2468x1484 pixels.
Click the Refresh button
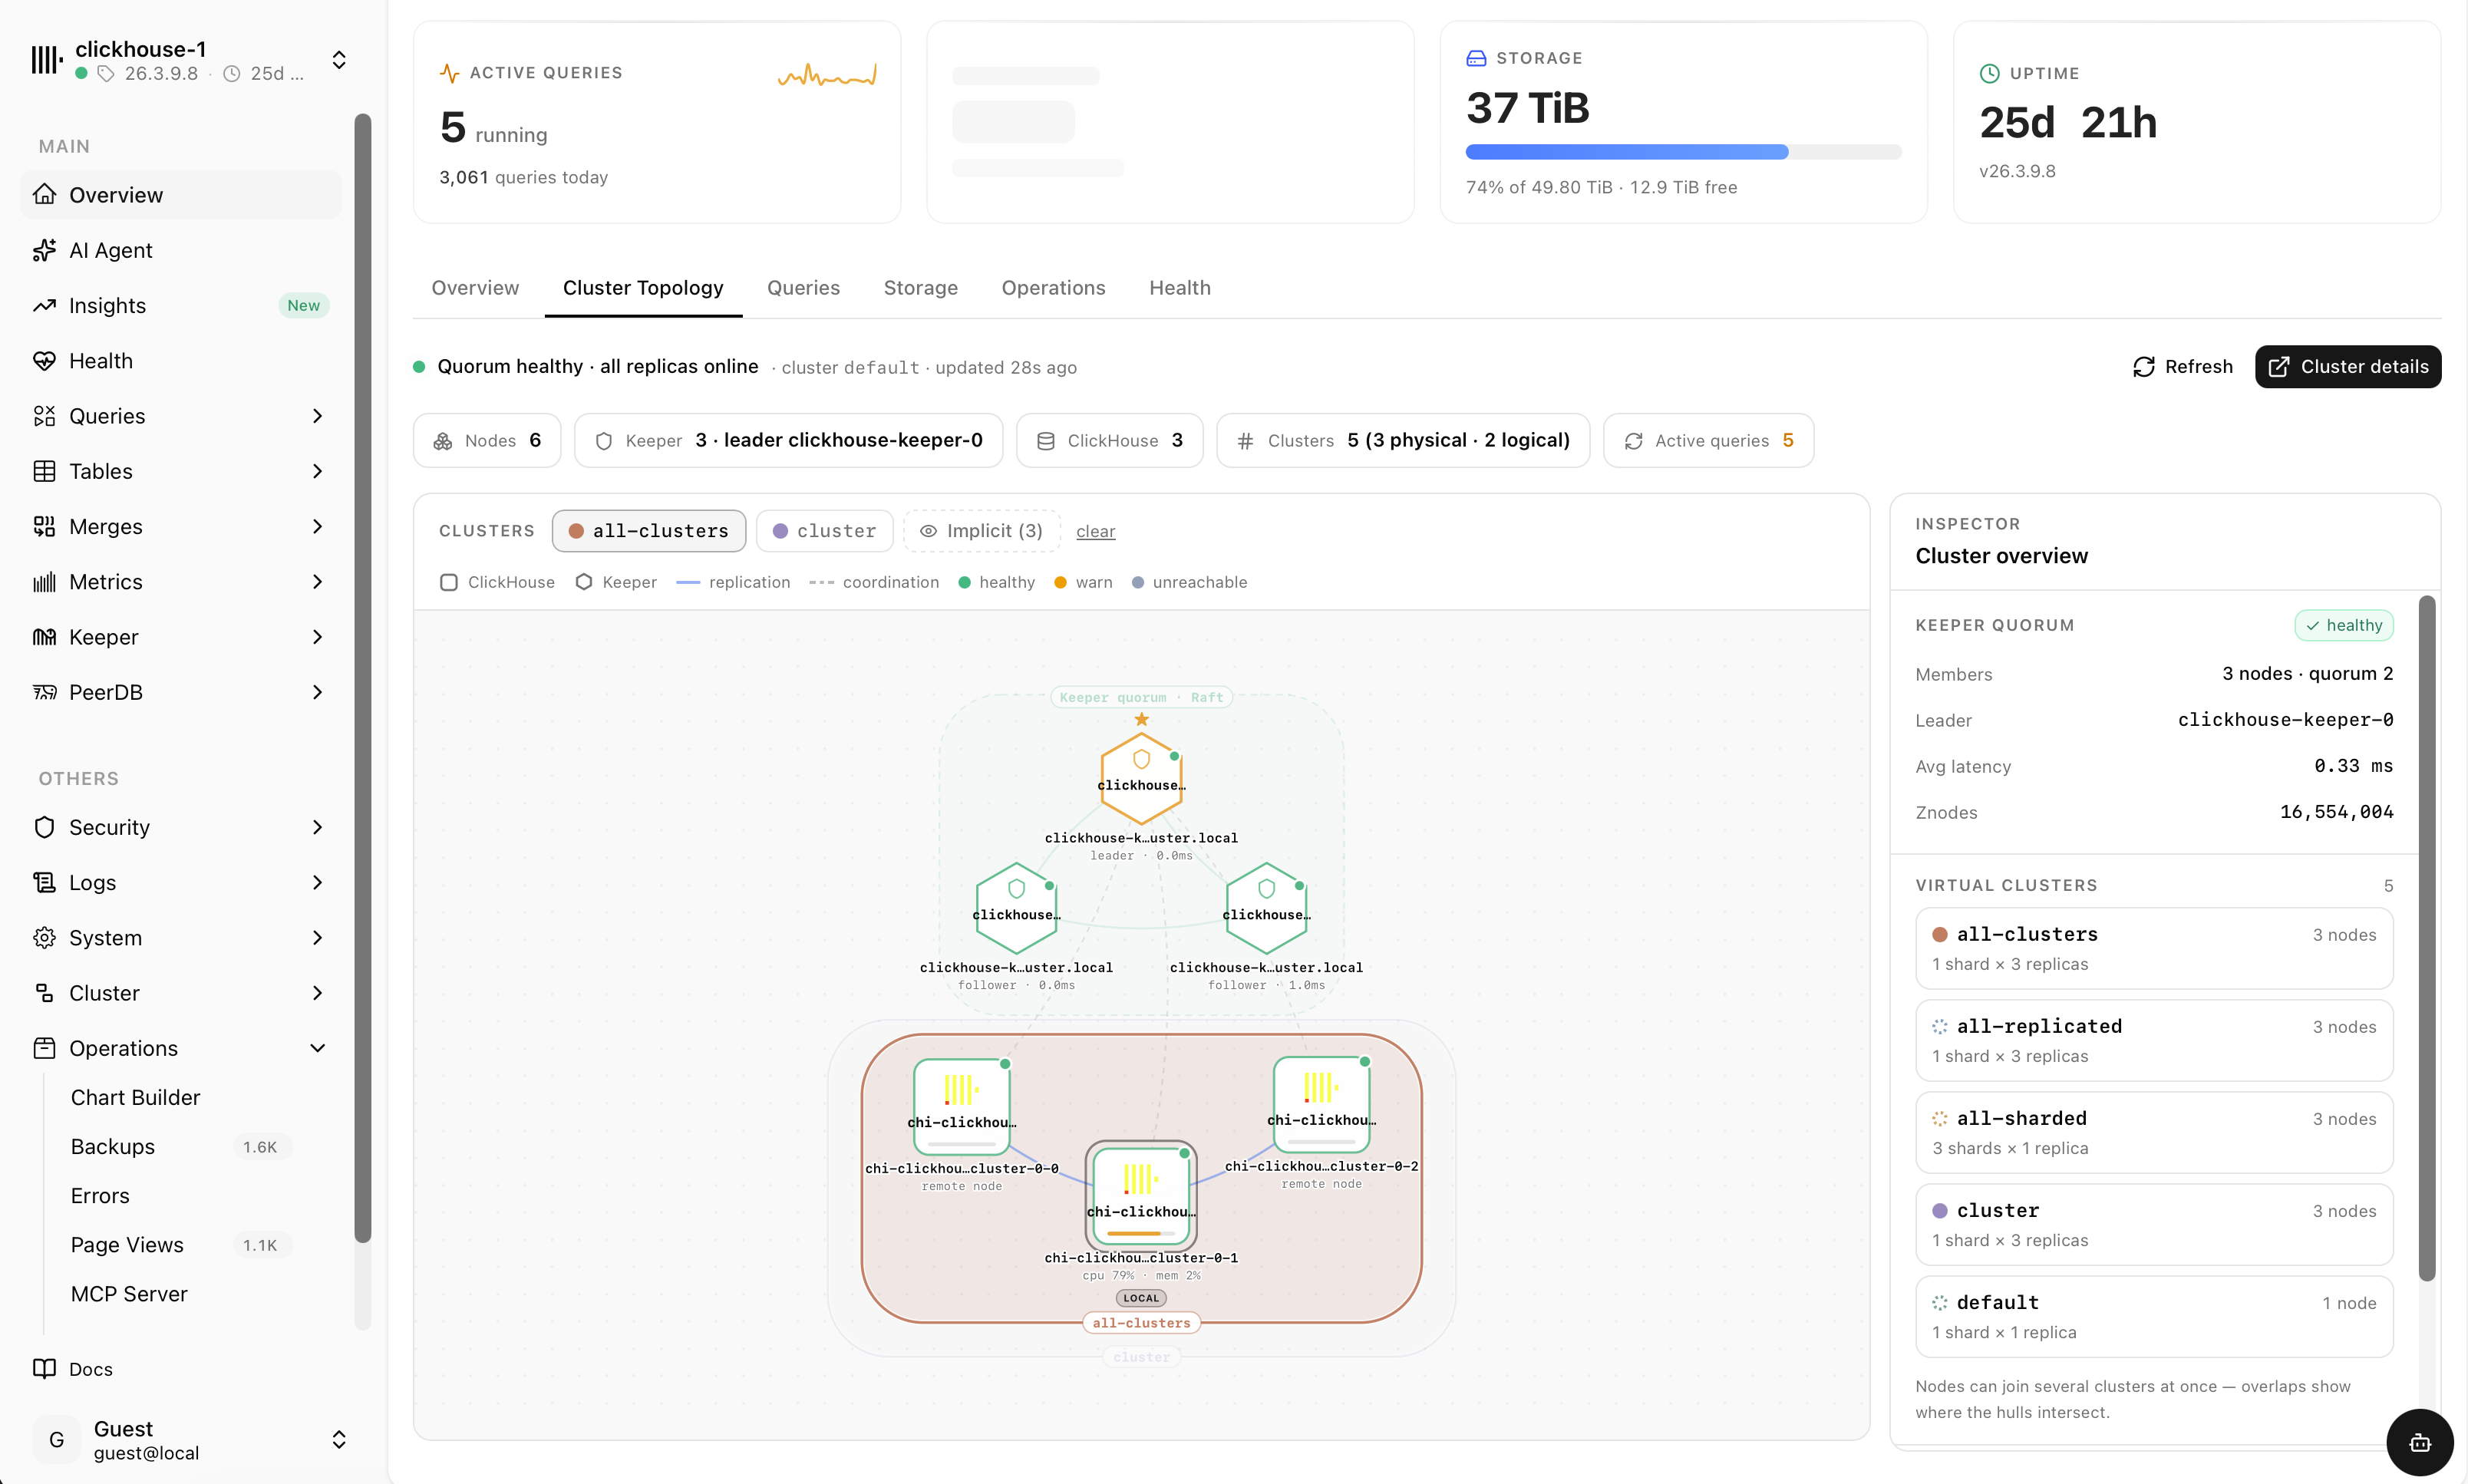pyautogui.click(x=2182, y=367)
